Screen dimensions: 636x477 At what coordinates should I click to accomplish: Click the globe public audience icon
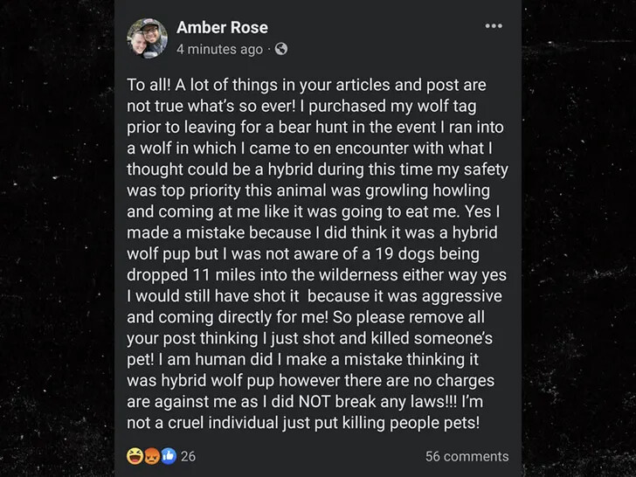[x=281, y=49]
